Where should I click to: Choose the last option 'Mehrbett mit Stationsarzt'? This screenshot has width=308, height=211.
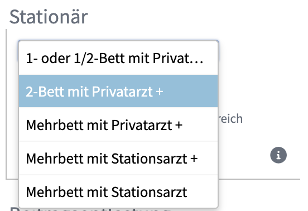point(118,191)
